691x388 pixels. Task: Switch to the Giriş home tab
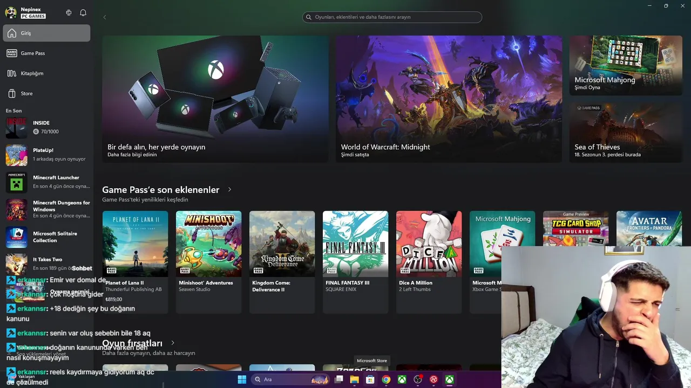pos(46,33)
